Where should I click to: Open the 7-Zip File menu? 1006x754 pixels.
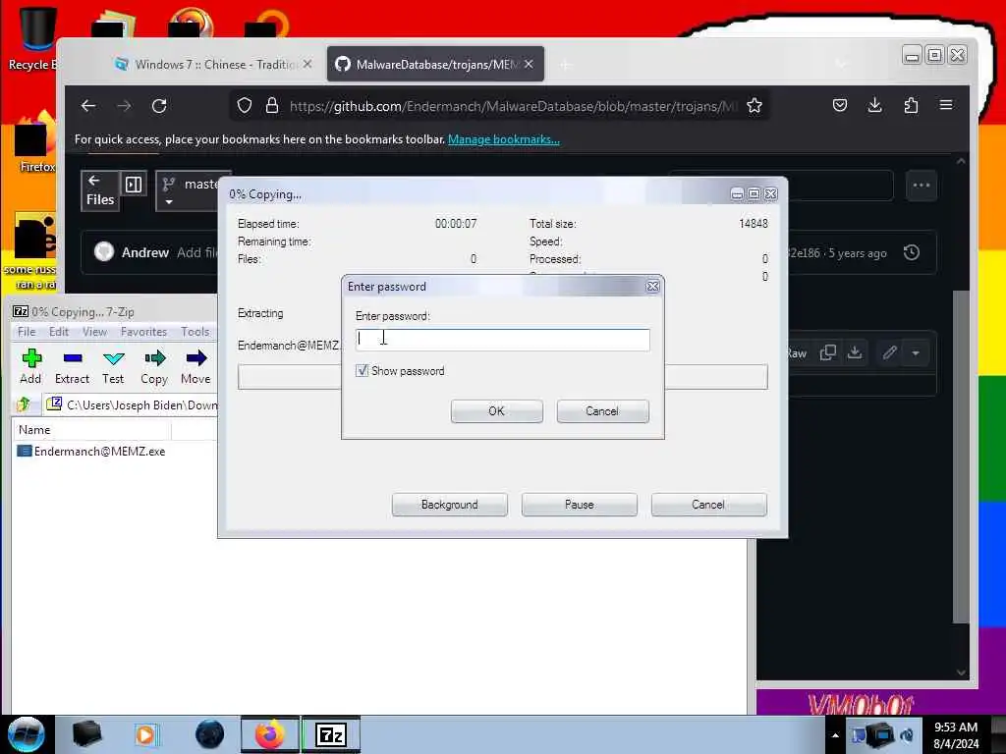(x=27, y=332)
